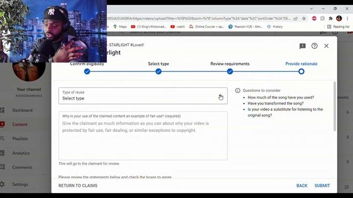Open the watch bookmark
The height and width of the screenshot is (198, 353).
tap(178, 26)
